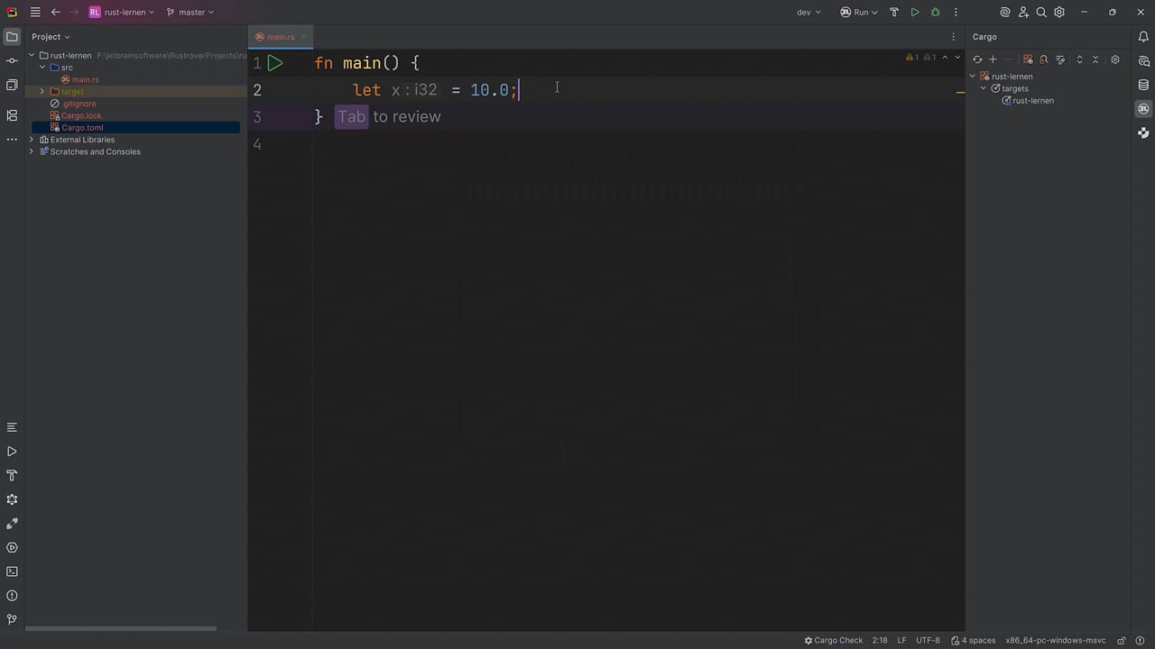Collapse the src folder
Image resolution: width=1155 pixels, height=649 pixels.
coord(42,68)
